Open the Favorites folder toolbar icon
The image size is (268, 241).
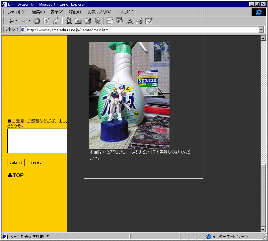pyautogui.click(x=78, y=21)
